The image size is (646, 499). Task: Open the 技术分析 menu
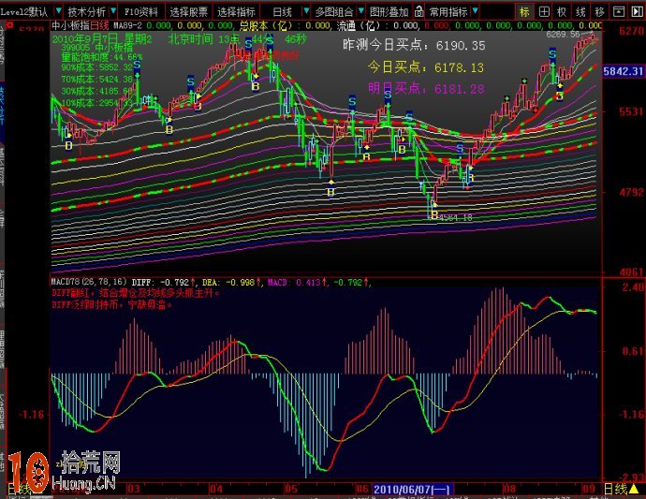[86, 11]
